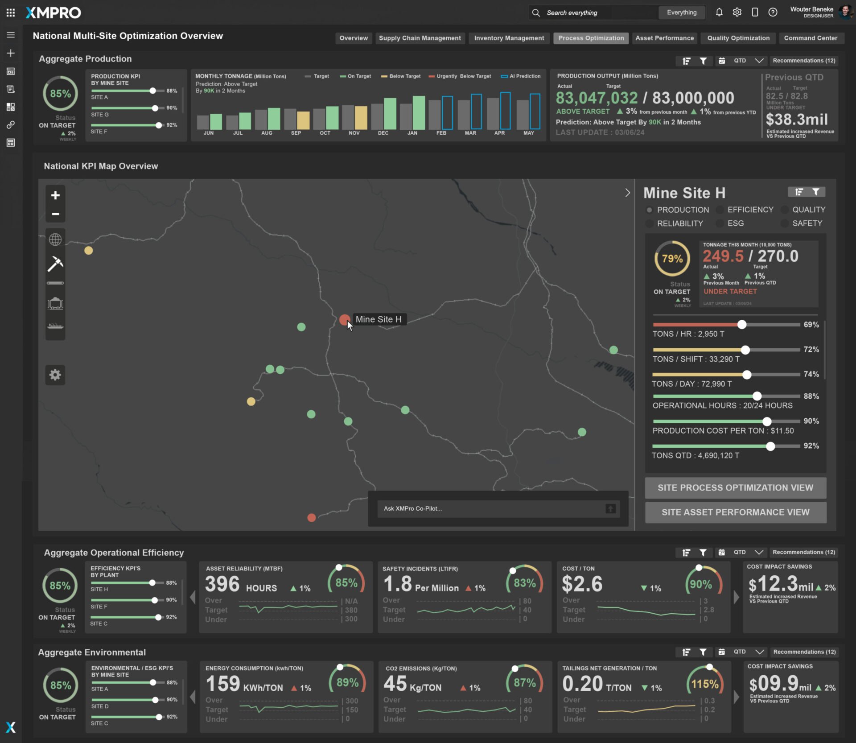Open Supply Chain Management tab

click(x=420, y=38)
